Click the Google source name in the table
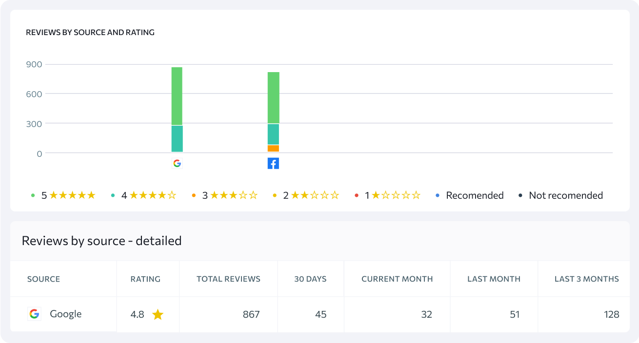The width and height of the screenshot is (639, 343). pyautogui.click(x=65, y=314)
